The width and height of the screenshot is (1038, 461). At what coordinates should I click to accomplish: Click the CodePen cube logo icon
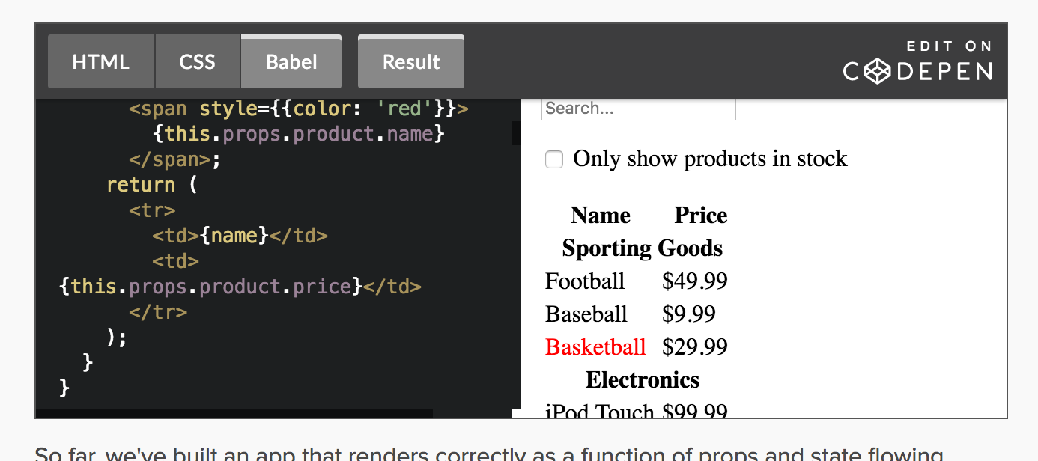tap(878, 72)
